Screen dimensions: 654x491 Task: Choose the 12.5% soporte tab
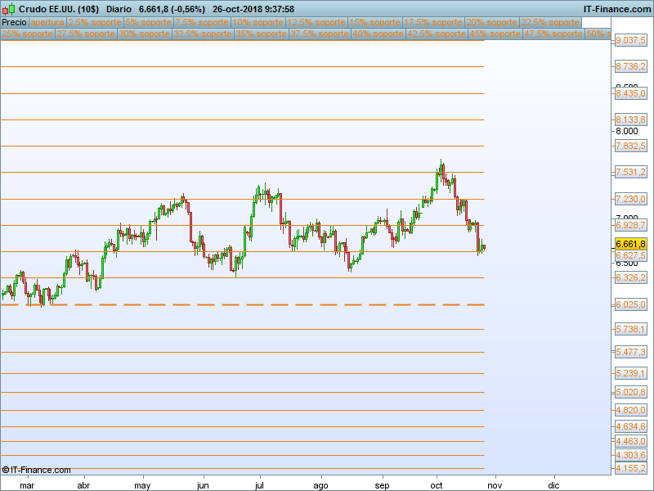[316, 23]
